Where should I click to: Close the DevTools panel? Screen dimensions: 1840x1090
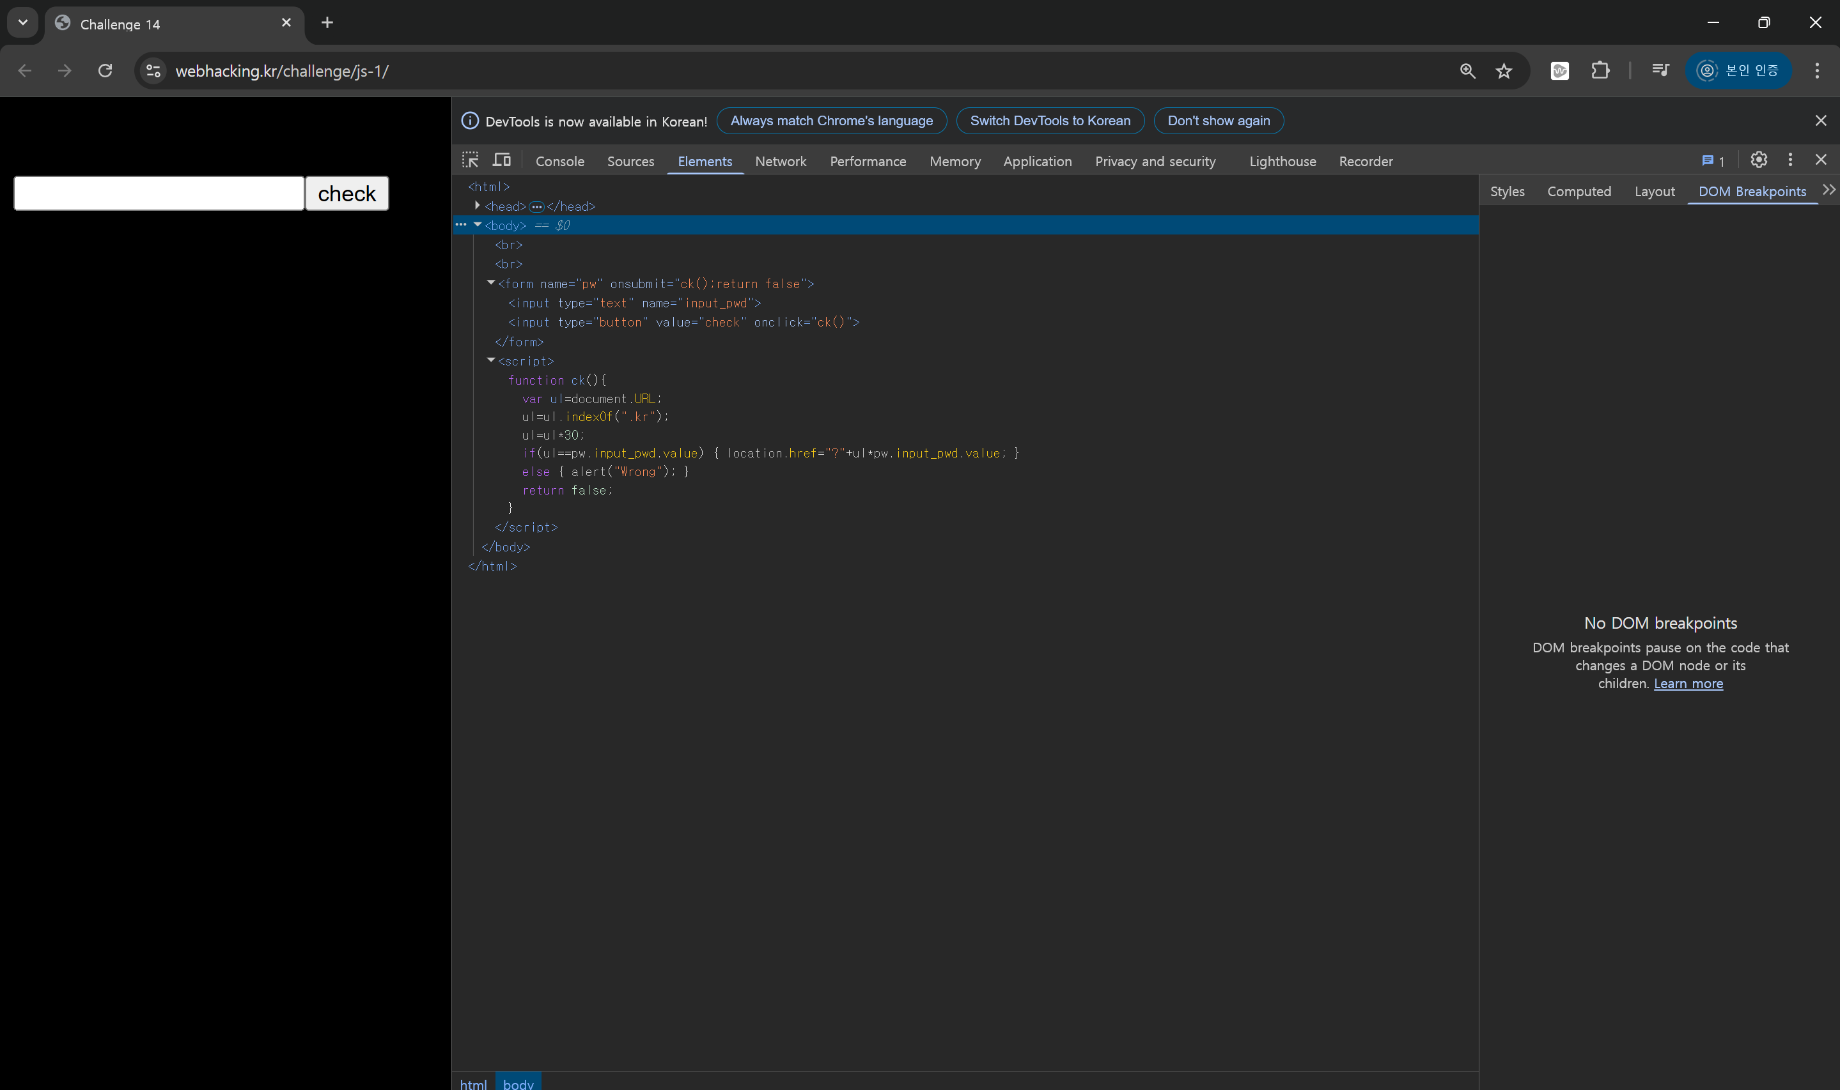(x=1821, y=159)
